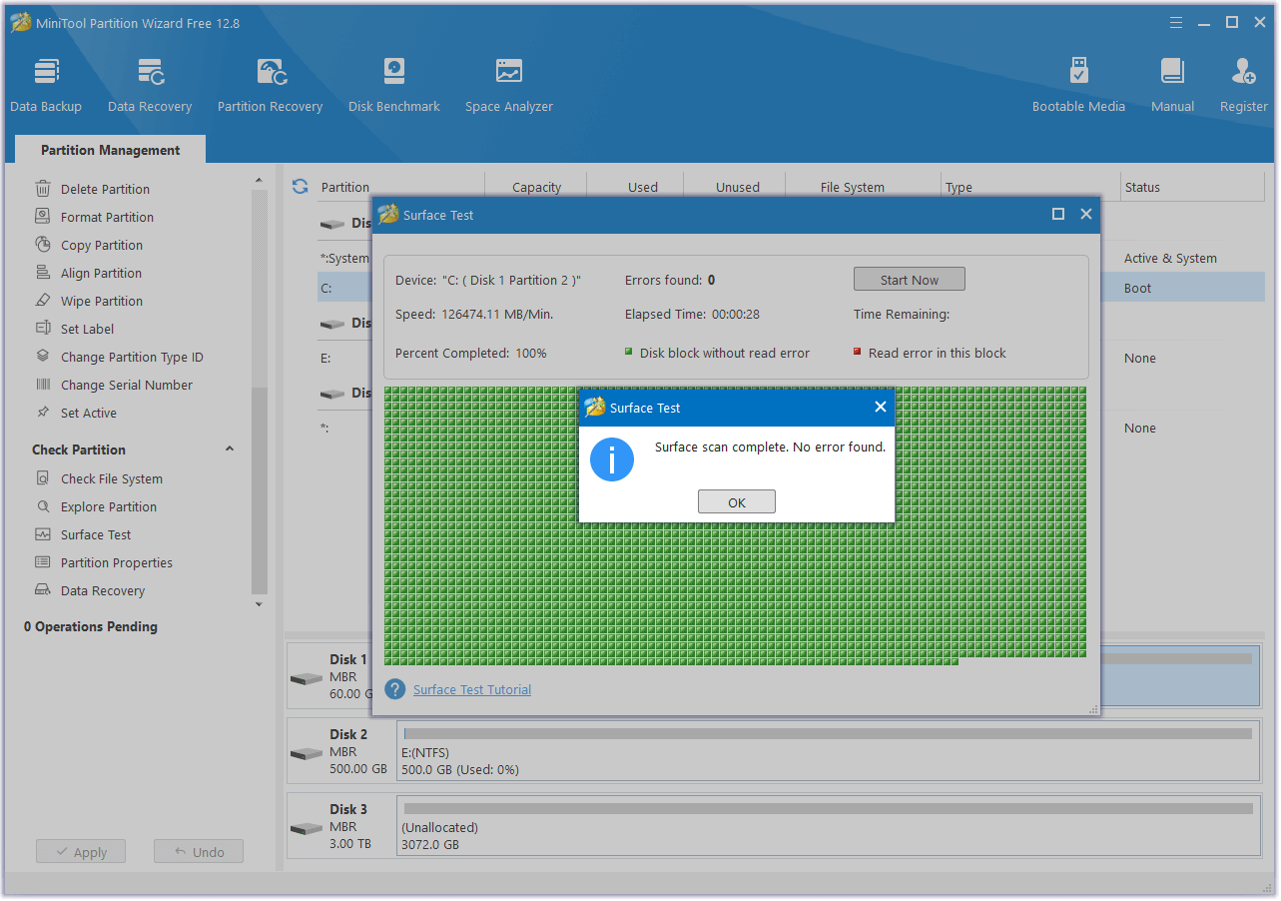Click the Start Now button
The height and width of the screenshot is (901, 1281).
(x=910, y=280)
